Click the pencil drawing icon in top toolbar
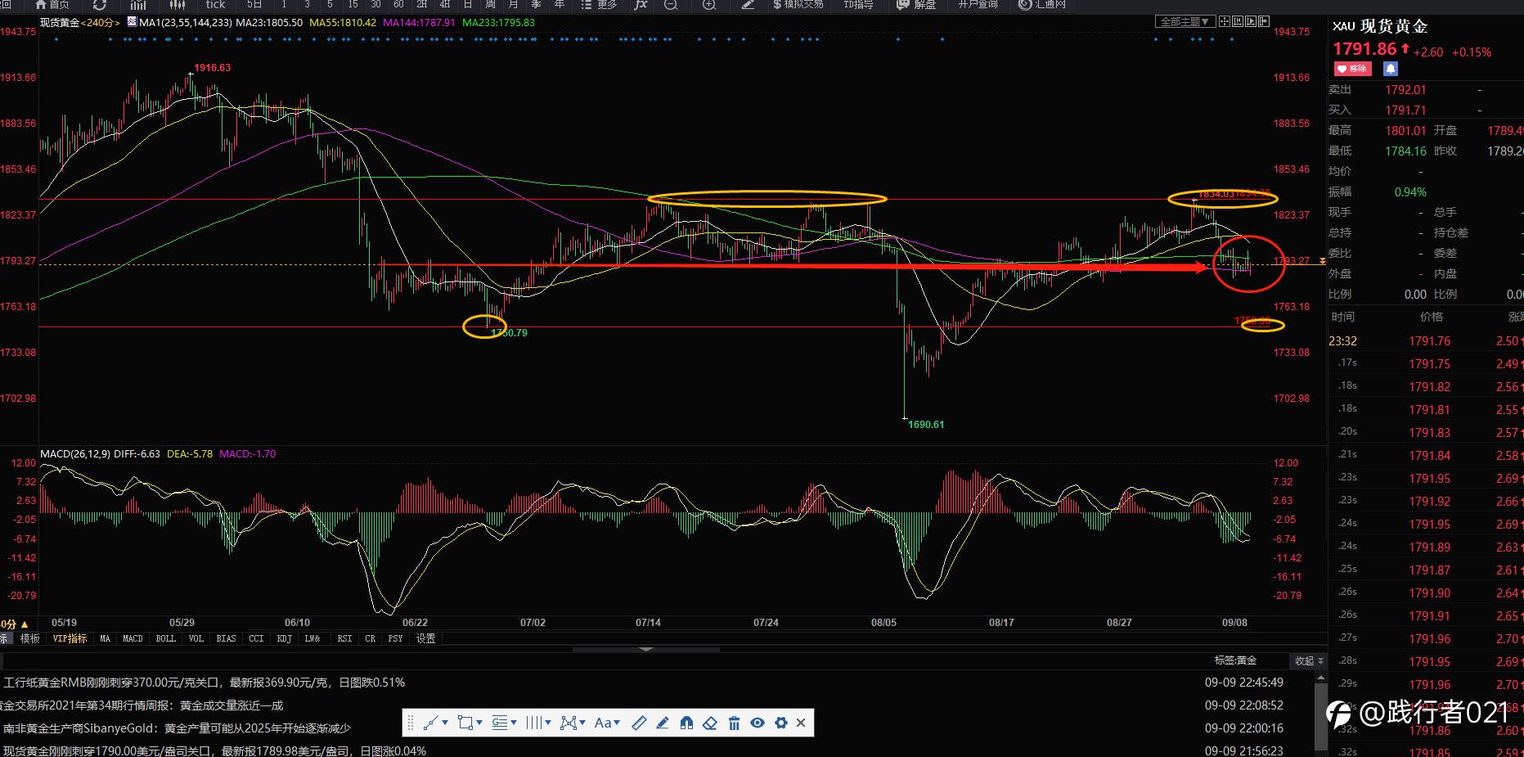 (x=748, y=4)
